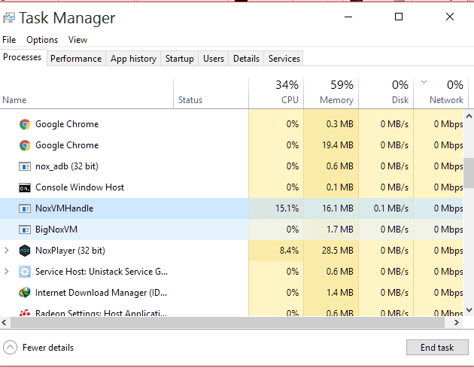The image size is (474, 368).
Task: Click the Chrome icon in the 19.4 MB row
Action: (x=25, y=145)
